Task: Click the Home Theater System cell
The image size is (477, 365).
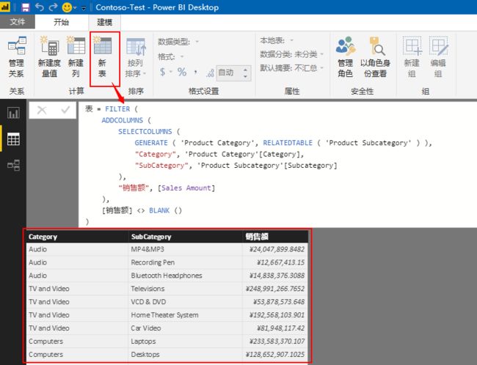Action: pos(185,315)
